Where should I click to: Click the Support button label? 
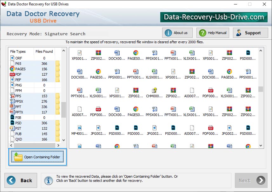tap(253, 33)
